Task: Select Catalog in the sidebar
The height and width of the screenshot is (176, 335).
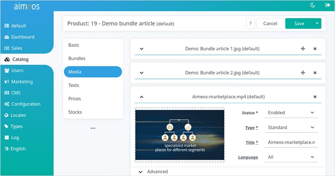Action: click(x=16, y=59)
